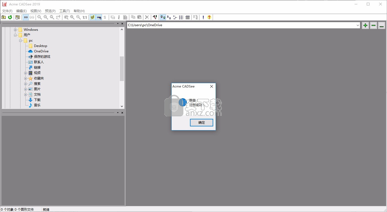Select the pan hand tool

pos(58,17)
